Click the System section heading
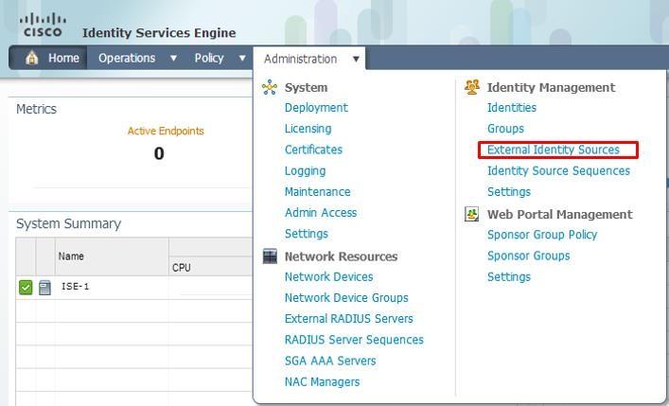This screenshot has width=669, height=406. pos(306,87)
